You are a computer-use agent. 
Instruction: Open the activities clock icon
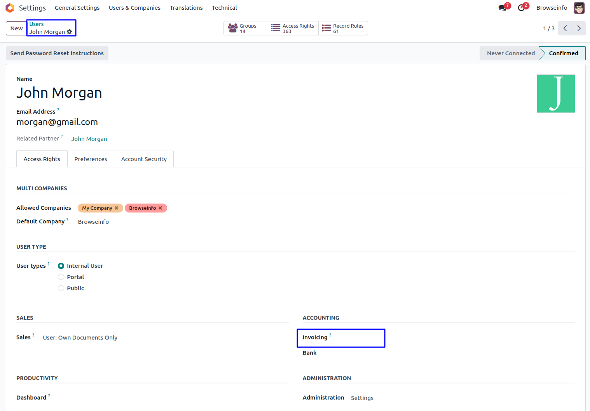[x=521, y=8]
